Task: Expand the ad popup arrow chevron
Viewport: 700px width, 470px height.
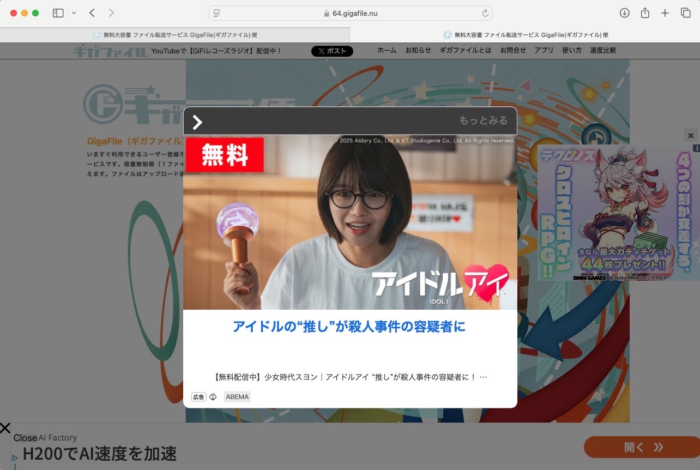Action: pos(197,122)
